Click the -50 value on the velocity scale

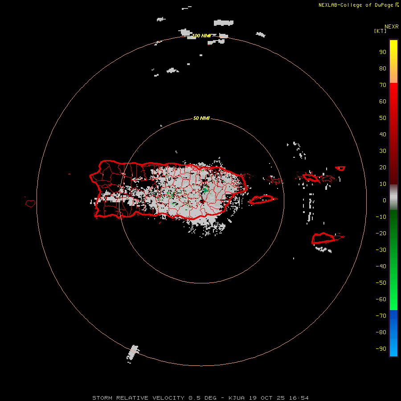coord(381,283)
